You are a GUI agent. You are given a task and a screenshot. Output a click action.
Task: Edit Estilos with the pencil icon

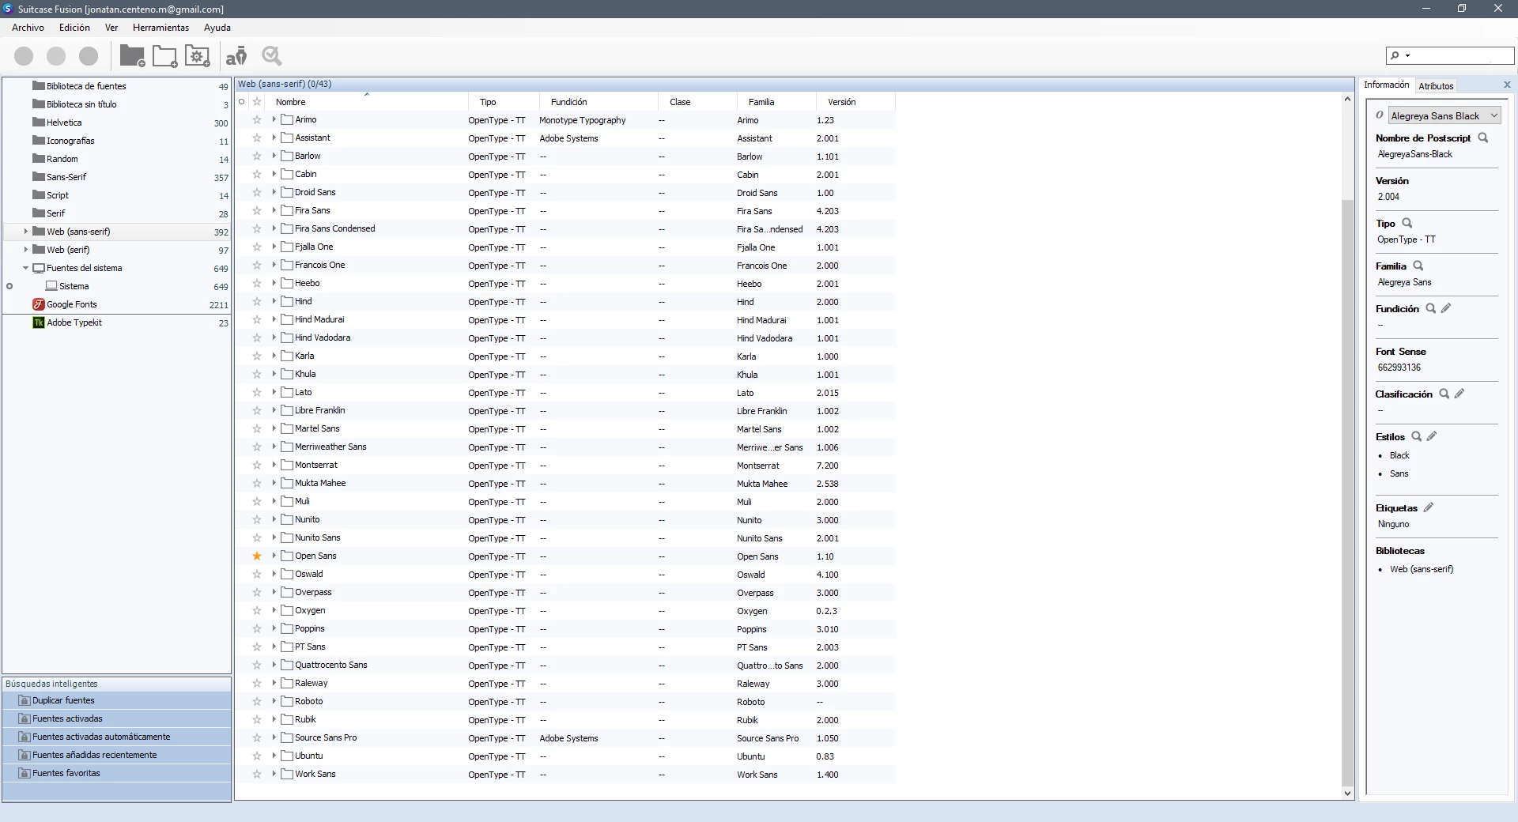coord(1432,436)
